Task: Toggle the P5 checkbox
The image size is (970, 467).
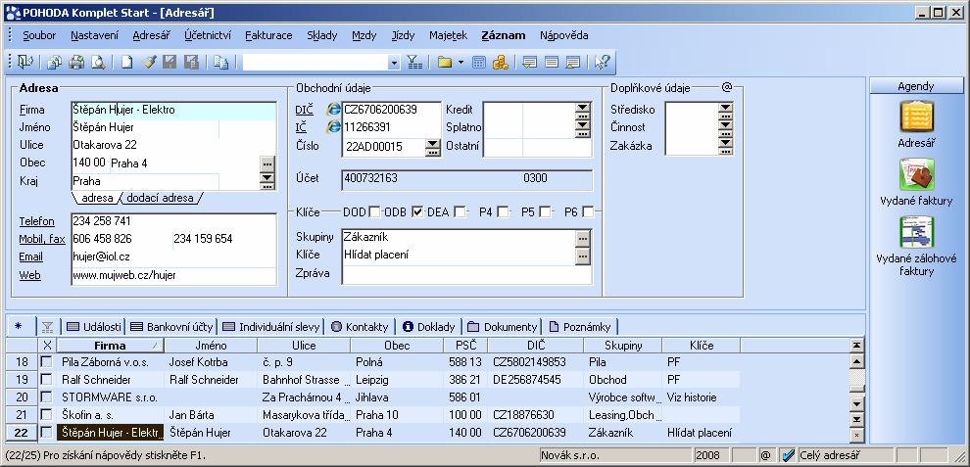Action: (x=545, y=212)
